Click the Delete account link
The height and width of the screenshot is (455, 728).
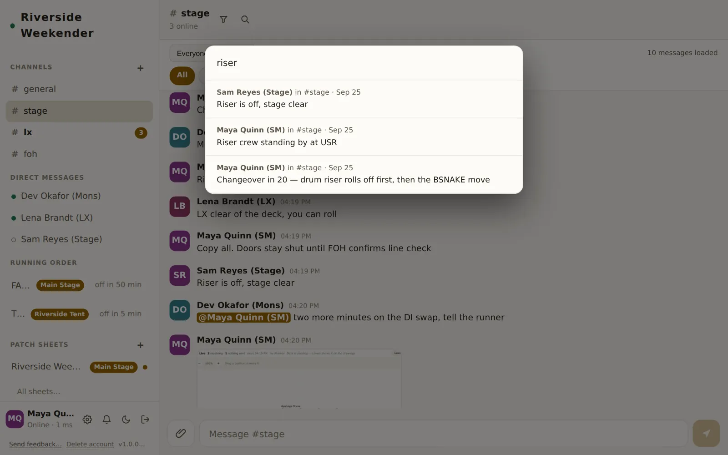[x=90, y=445]
